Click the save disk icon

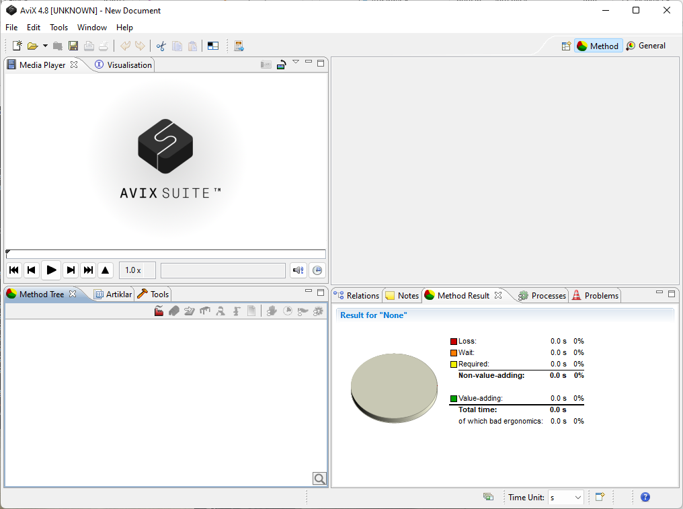tap(73, 46)
